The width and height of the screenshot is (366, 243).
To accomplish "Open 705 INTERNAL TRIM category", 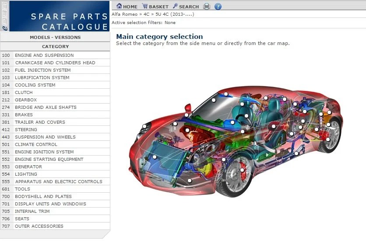I will [x=55, y=212].
